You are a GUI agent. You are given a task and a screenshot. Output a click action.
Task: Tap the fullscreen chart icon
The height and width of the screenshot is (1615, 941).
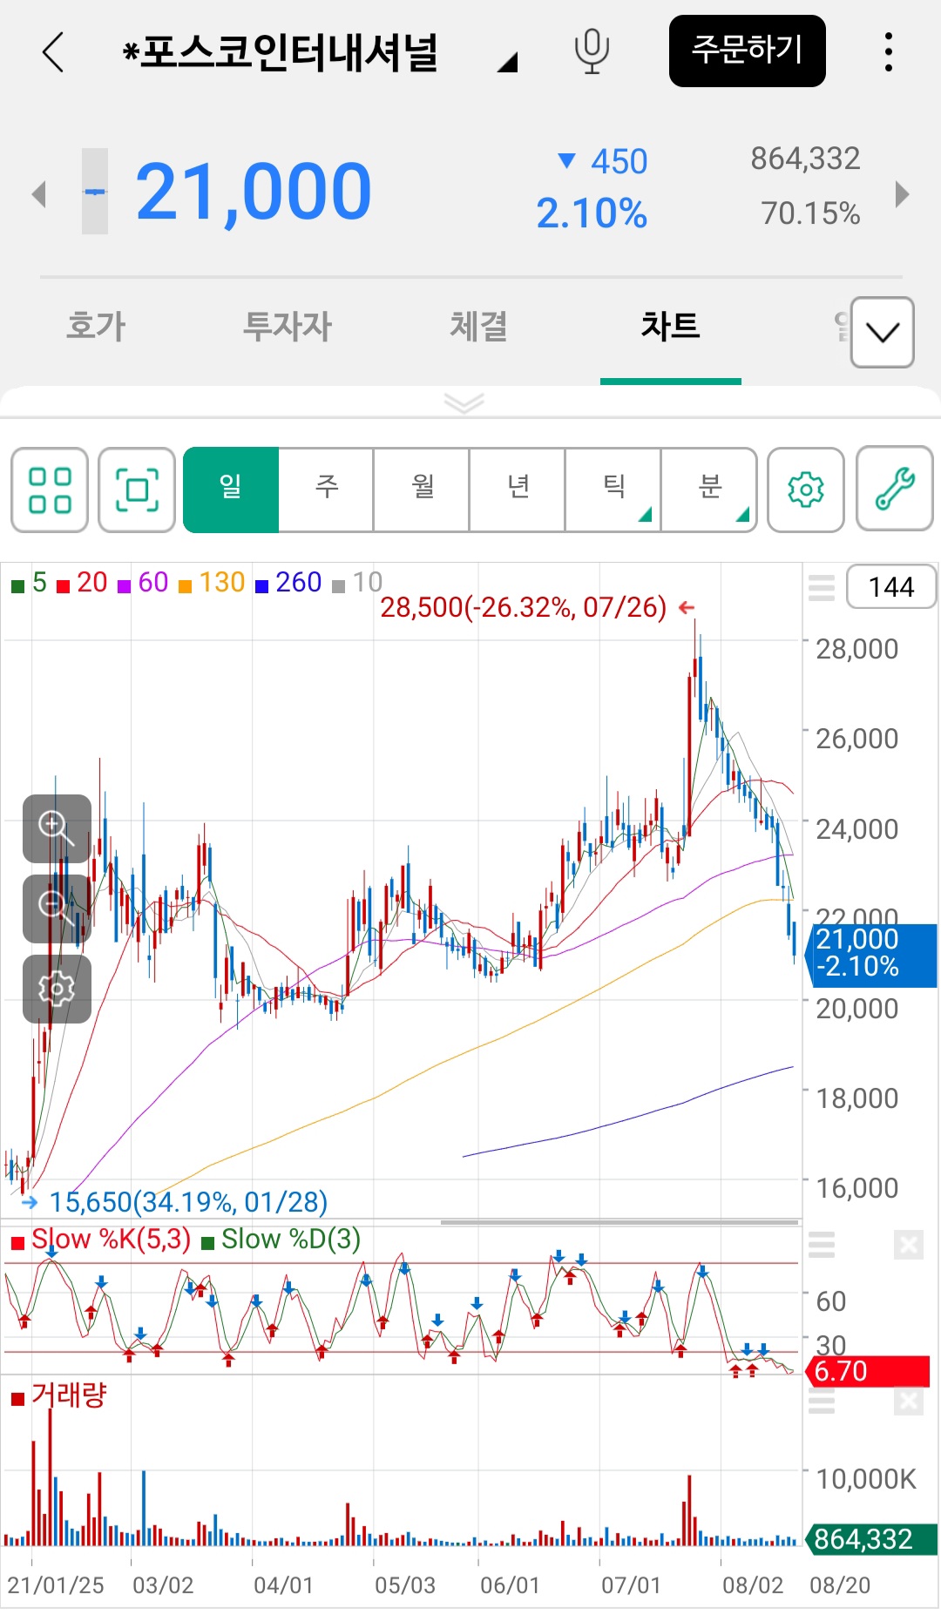(137, 490)
